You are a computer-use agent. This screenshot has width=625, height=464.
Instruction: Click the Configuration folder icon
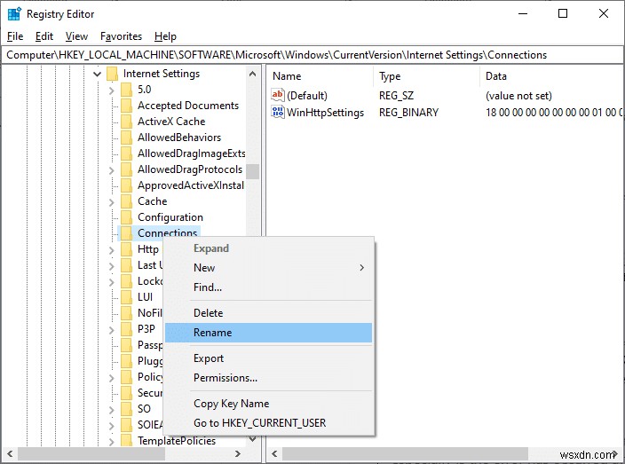[126, 217]
